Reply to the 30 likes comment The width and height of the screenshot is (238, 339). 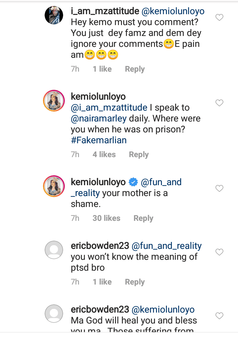pyautogui.click(x=143, y=218)
